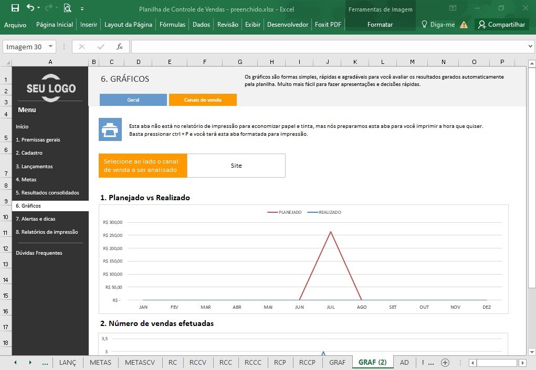Open the Undo history dropdown arrow

[38, 8]
